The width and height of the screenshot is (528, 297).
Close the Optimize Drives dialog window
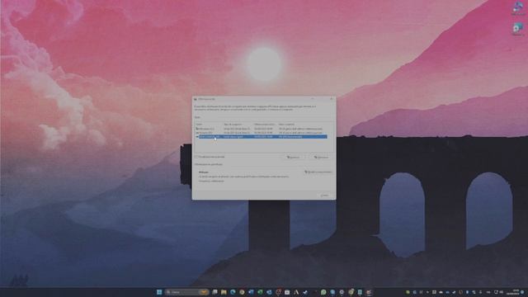coord(332,99)
